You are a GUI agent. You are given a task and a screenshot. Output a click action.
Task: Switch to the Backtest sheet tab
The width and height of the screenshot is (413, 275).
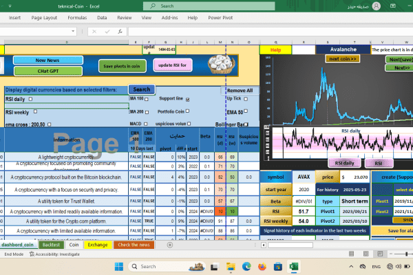52,245
